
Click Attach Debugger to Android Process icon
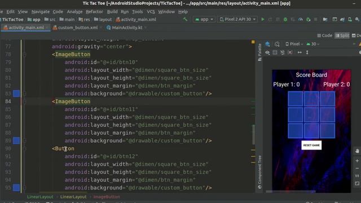pos(309,20)
